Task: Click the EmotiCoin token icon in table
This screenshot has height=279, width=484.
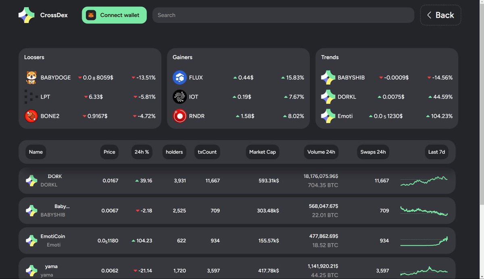Action: pyautogui.click(x=31, y=241)
